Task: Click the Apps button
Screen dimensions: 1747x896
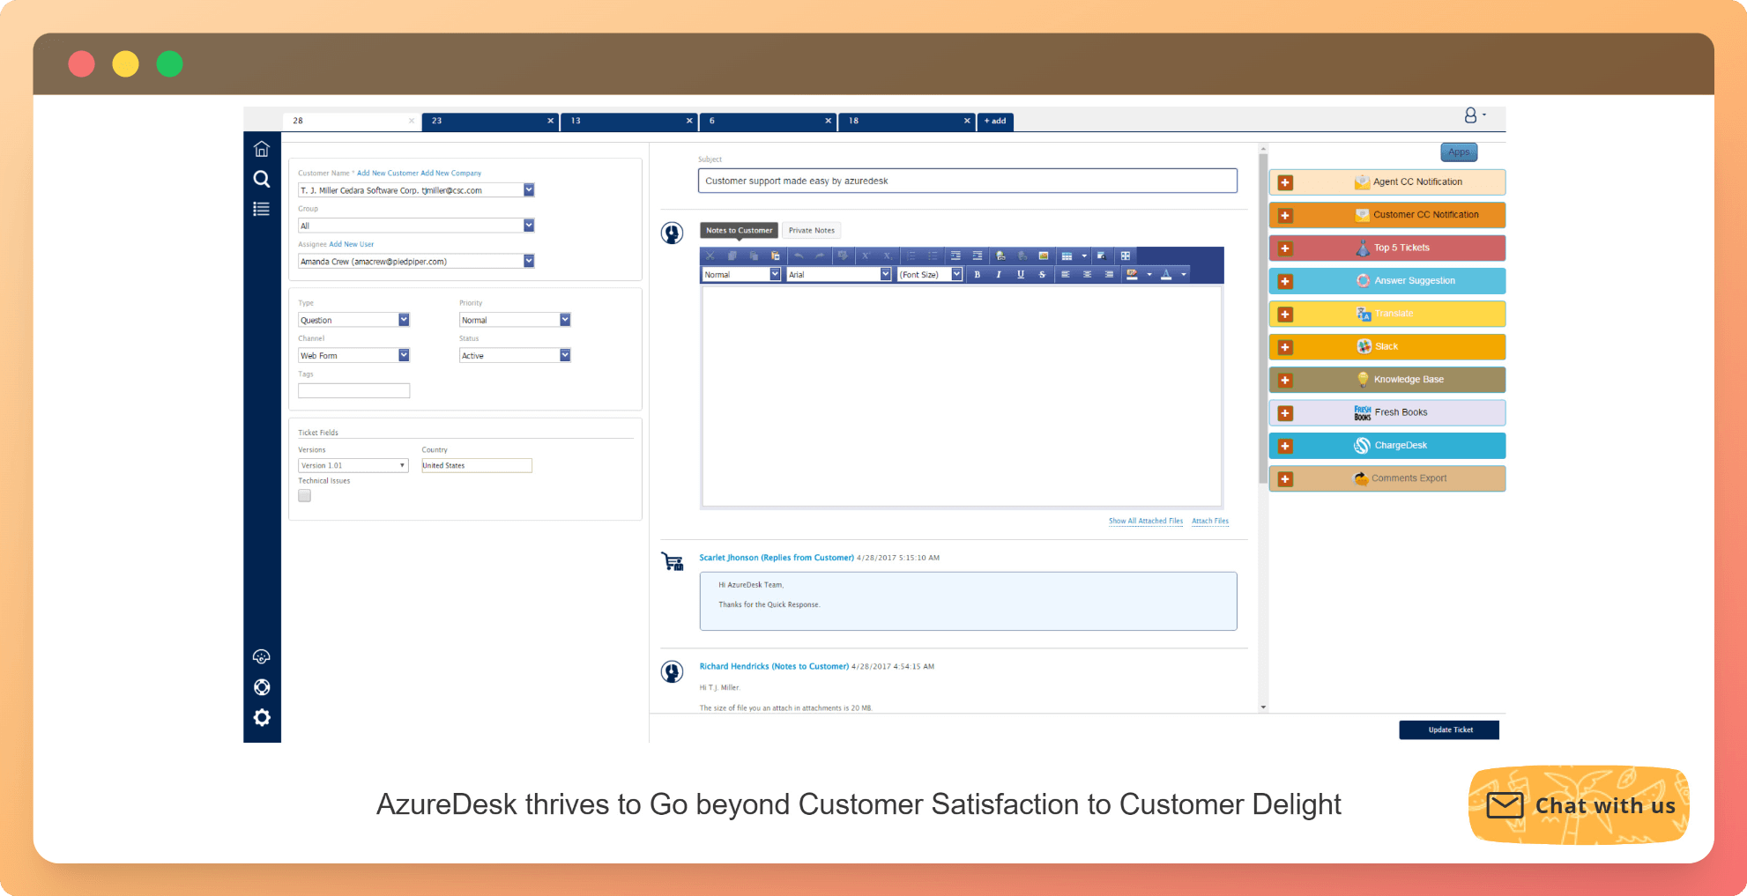Action: click(1459, 152)
